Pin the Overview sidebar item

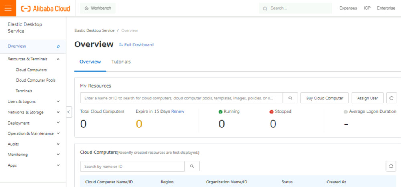pyautogui.click(x=58, y=46)
